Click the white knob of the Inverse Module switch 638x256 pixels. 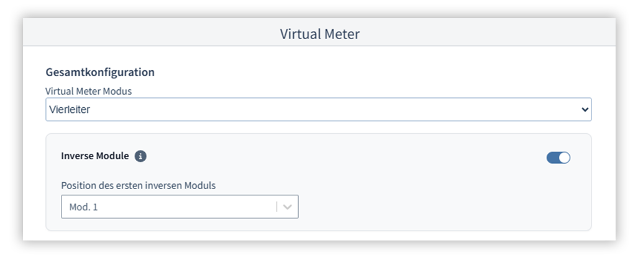pos(564,158)
